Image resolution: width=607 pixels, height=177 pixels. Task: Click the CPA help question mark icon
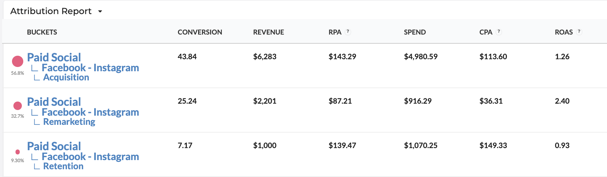point(499,32)
